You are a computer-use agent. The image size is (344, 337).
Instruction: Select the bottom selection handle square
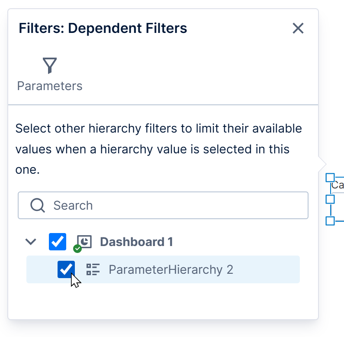[x=330, y=221]
